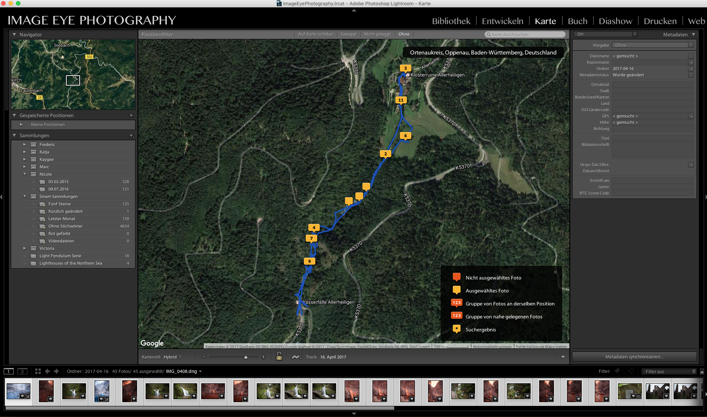The image size is (707, 417).
Task: Click the filmstrip horizontal scrollbar
Action: [x=200, y=408]
